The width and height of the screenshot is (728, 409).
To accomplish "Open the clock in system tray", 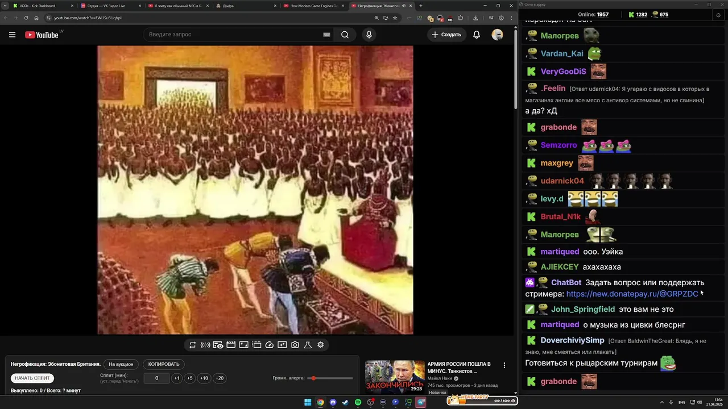I will point(714,402).
